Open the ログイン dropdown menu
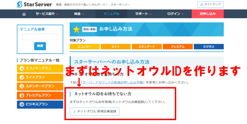Screen dimensions: 247x124 (x=175, y=14)
